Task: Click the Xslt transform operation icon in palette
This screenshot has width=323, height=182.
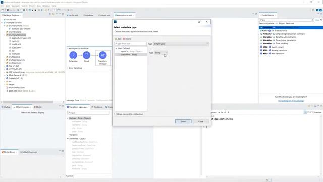Action: [x=270, y=53]
